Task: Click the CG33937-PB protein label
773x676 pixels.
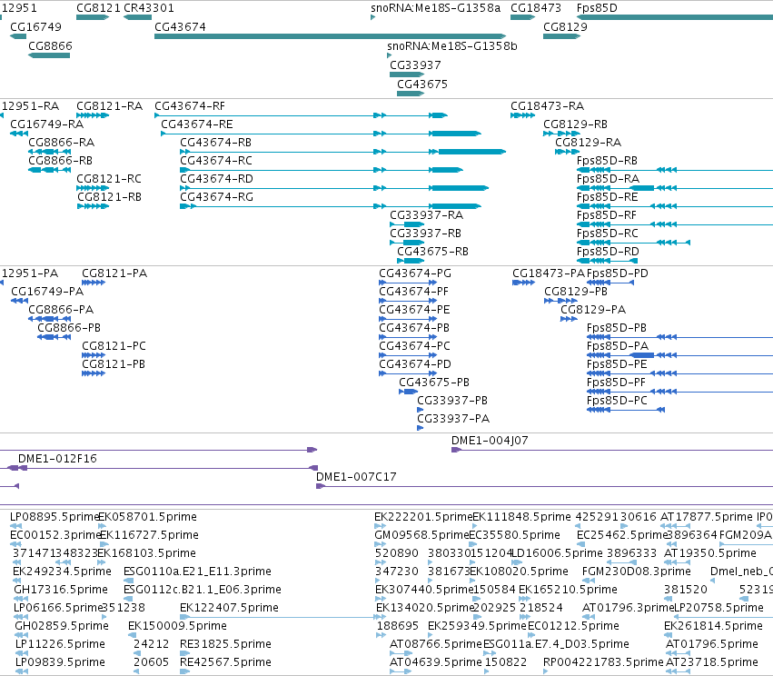Action: click(x=452, y=401)
